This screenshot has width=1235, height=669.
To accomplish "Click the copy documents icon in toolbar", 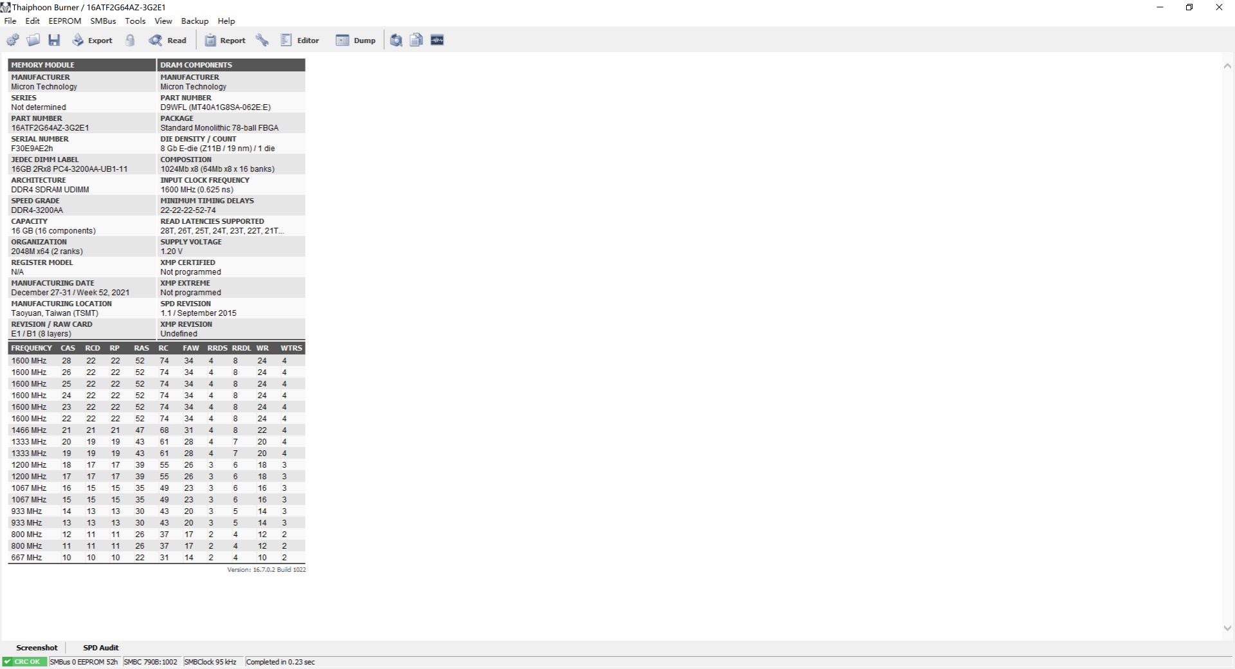I will (416, 40).
